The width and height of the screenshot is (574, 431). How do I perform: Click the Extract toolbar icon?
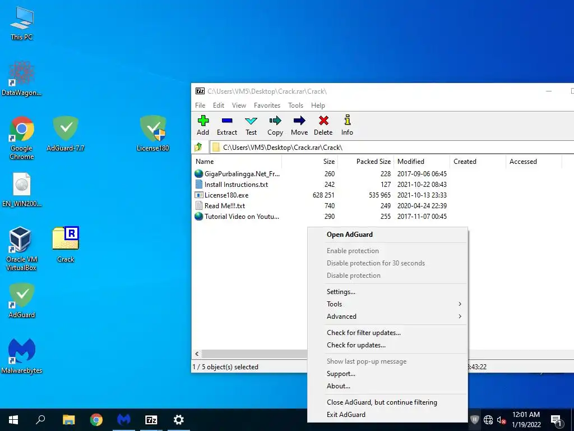coord(227,125)
